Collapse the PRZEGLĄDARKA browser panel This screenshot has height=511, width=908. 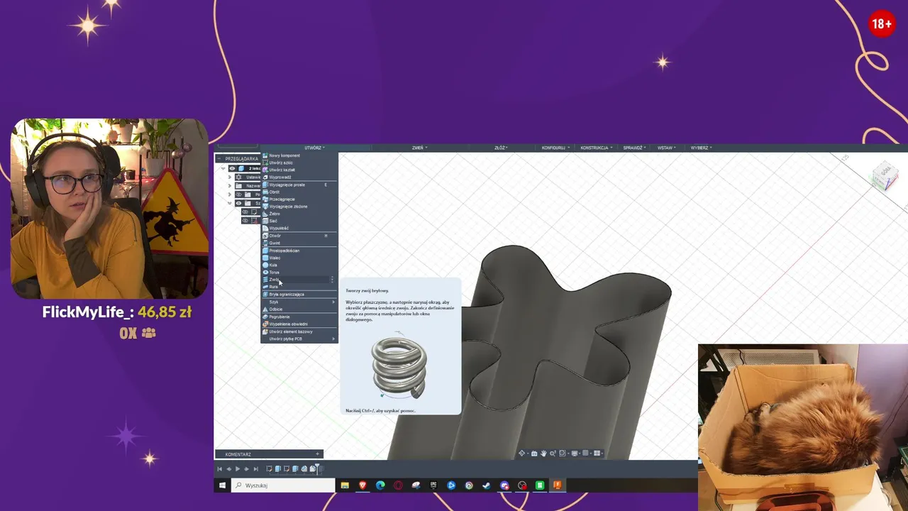[x=219, y=158]
